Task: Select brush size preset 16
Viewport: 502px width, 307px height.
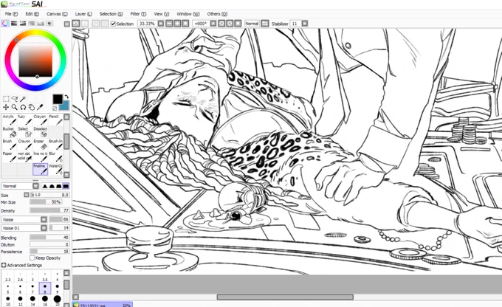Action: [45, 300]
